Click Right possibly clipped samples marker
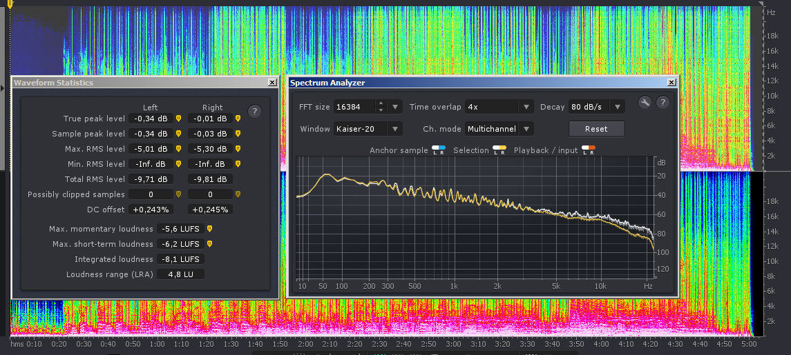This screenshot has height=355, width=791. click(x=238, y=194)
